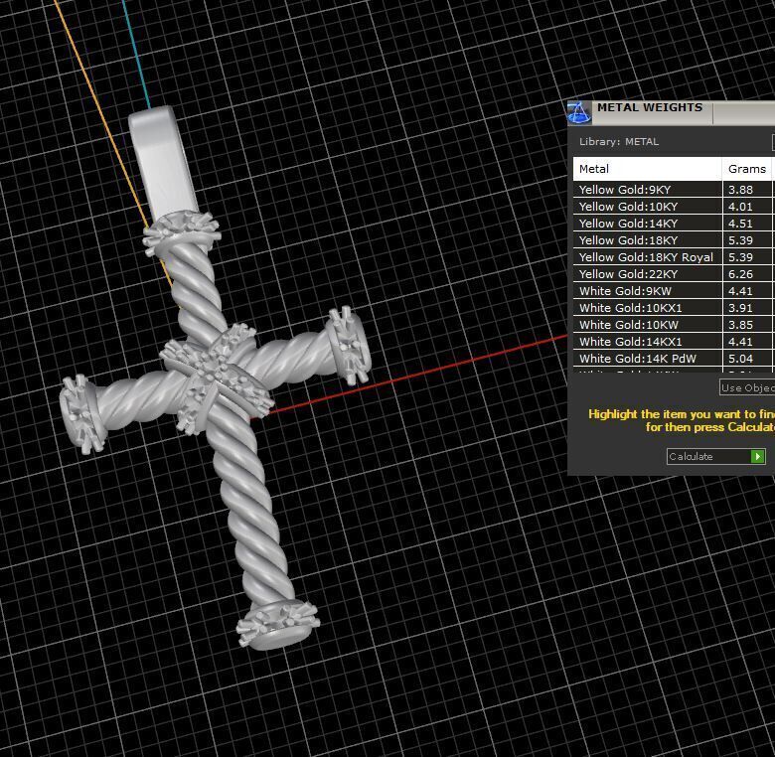This screenshot has width=775, height=757.
Task: Select the White Gold:10KX1 row
Action: coord(674,307)
